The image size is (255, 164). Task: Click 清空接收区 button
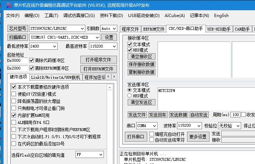[141, 56]
